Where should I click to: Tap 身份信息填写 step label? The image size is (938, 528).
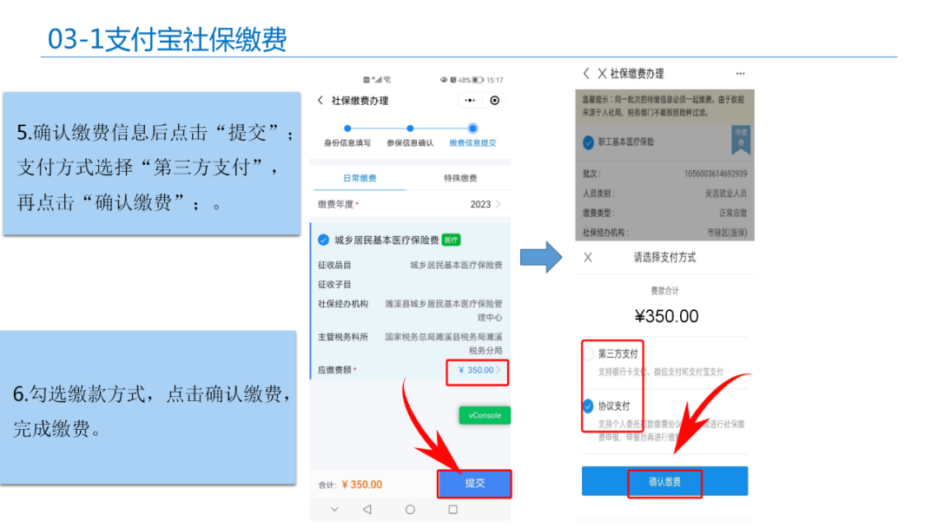click(x=347, y=143)
